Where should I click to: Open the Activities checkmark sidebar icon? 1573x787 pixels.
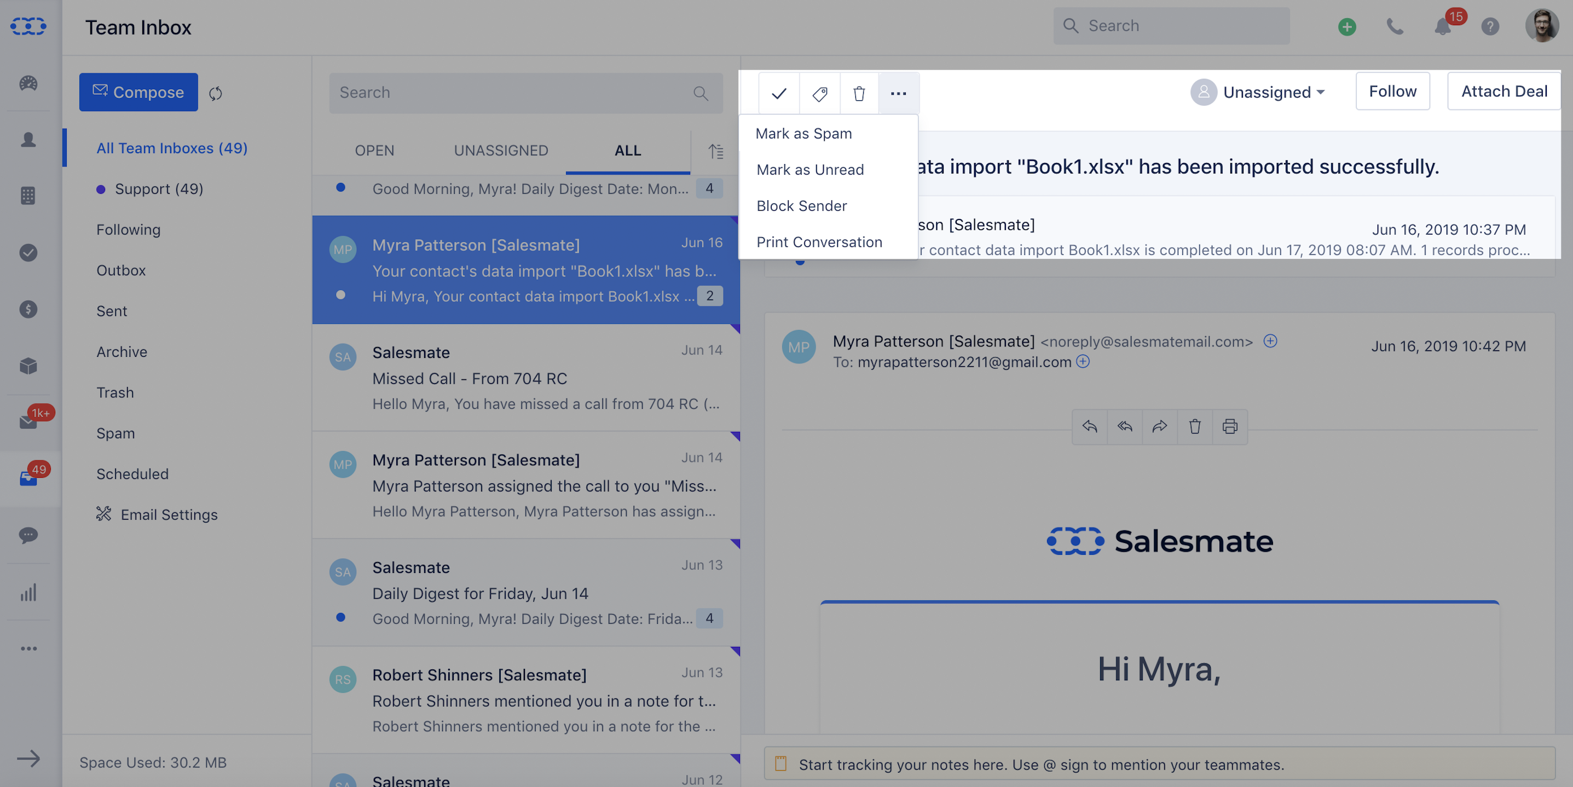[x=28, y=253]
